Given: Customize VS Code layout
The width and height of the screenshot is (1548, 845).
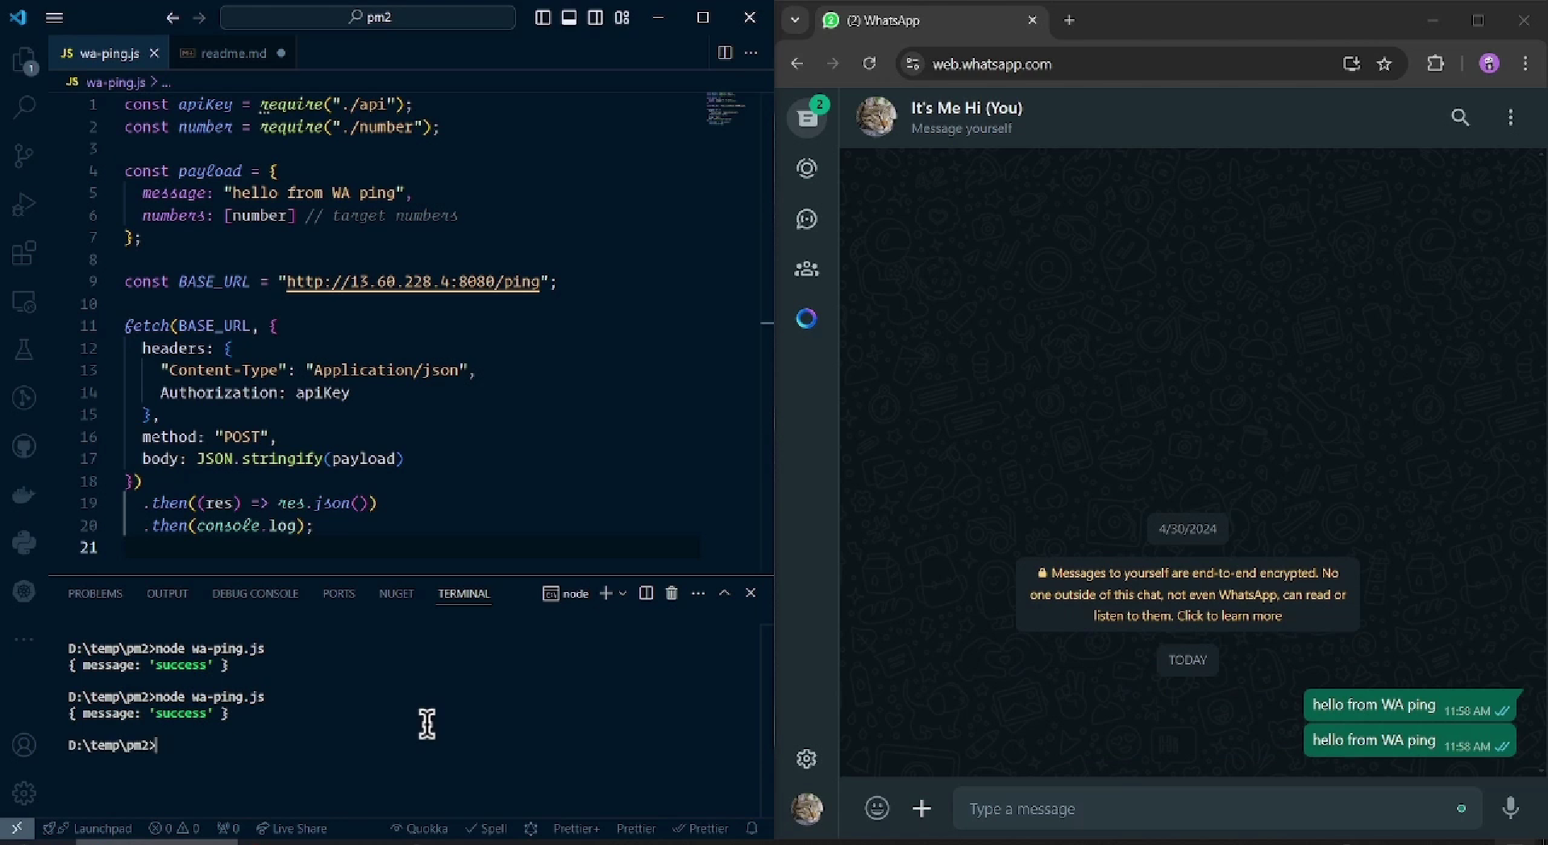Looking at the screenshot, I should pyautogui.click(x=622, y=18).
